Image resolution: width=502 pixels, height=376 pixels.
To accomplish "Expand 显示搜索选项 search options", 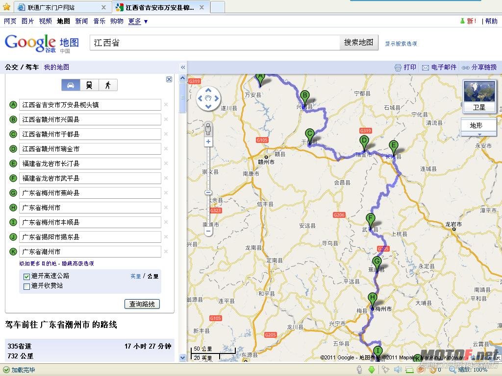I will coord(401,44).
